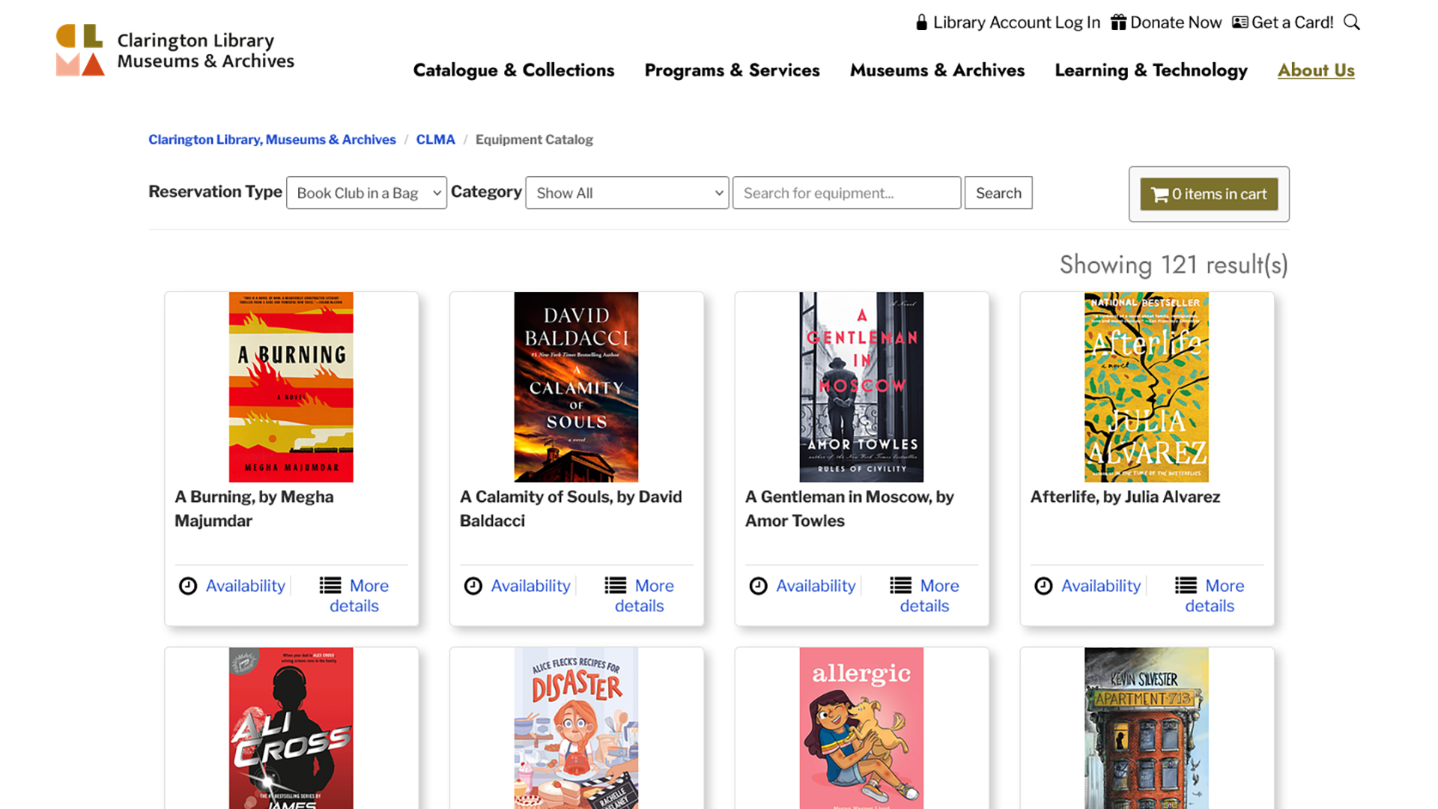The image size is (1438, 809).
Task: Open the Programs & Services menu
Action: point(732,70)
